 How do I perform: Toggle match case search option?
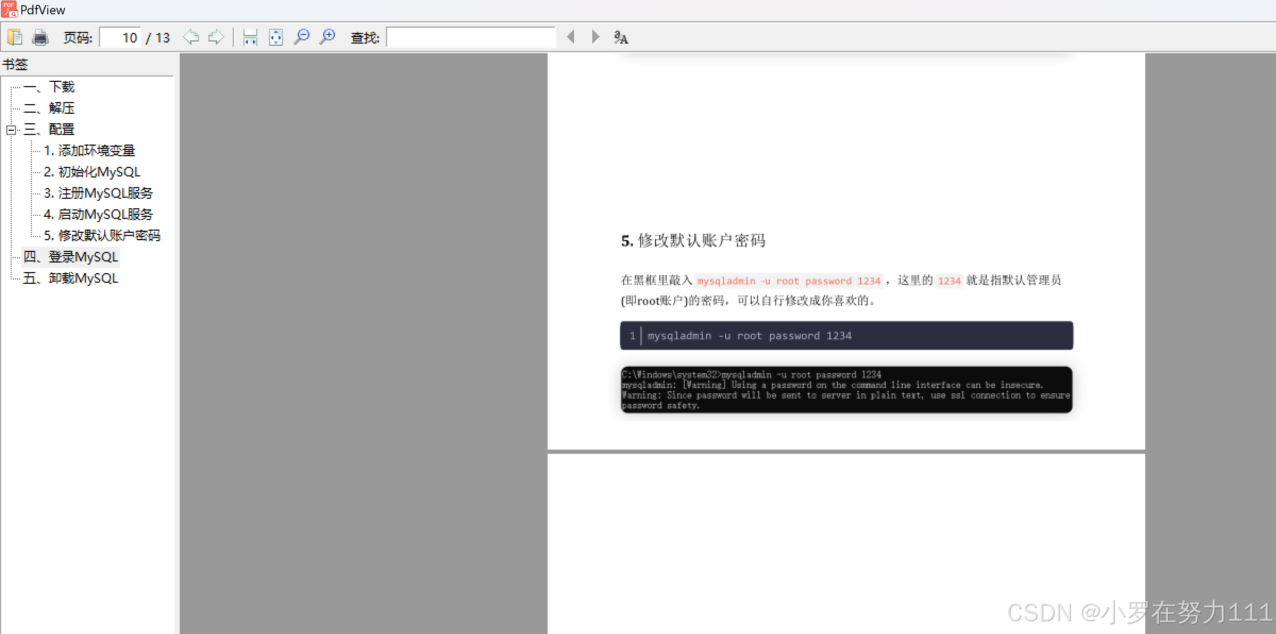point(620,37)
